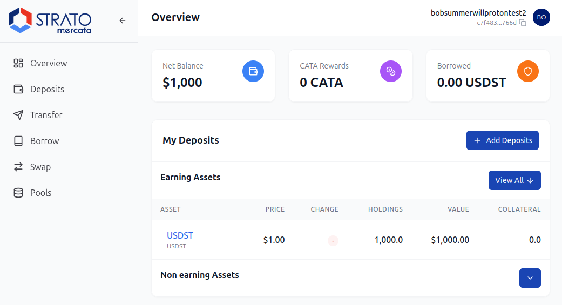Copy the wallet address c7f483...766d
Screen dimensions: 562x305
(523, 23)
